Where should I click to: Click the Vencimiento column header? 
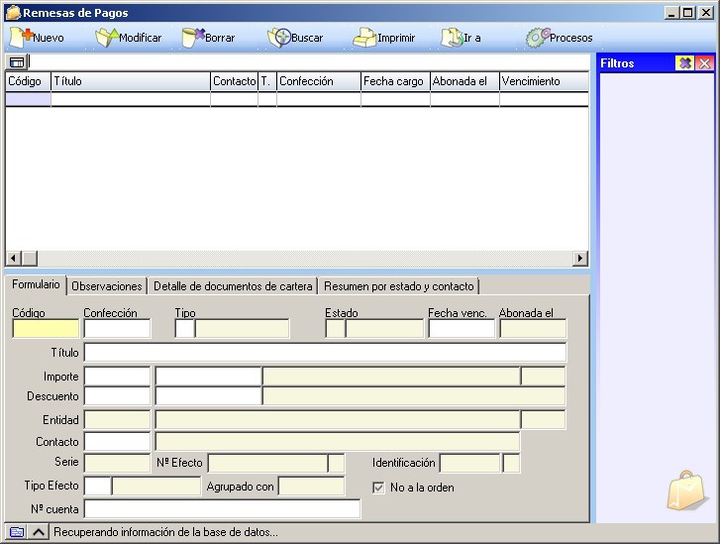[x=544, y=81]
